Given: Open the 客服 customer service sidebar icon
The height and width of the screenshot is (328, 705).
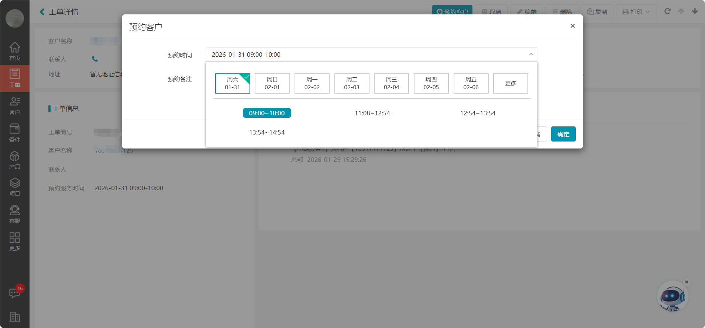Looking at the screenshot, I should point(14,214).
